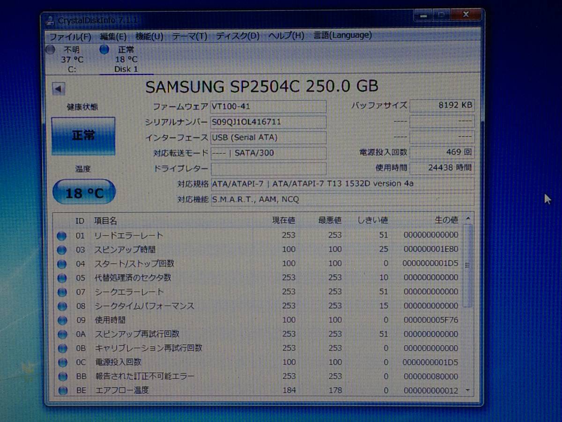The height and width of the screenshot is (422, 562).
Task: Click status orb for row 0B キャリブレーション再試行回数
Action: pos(62,348)
